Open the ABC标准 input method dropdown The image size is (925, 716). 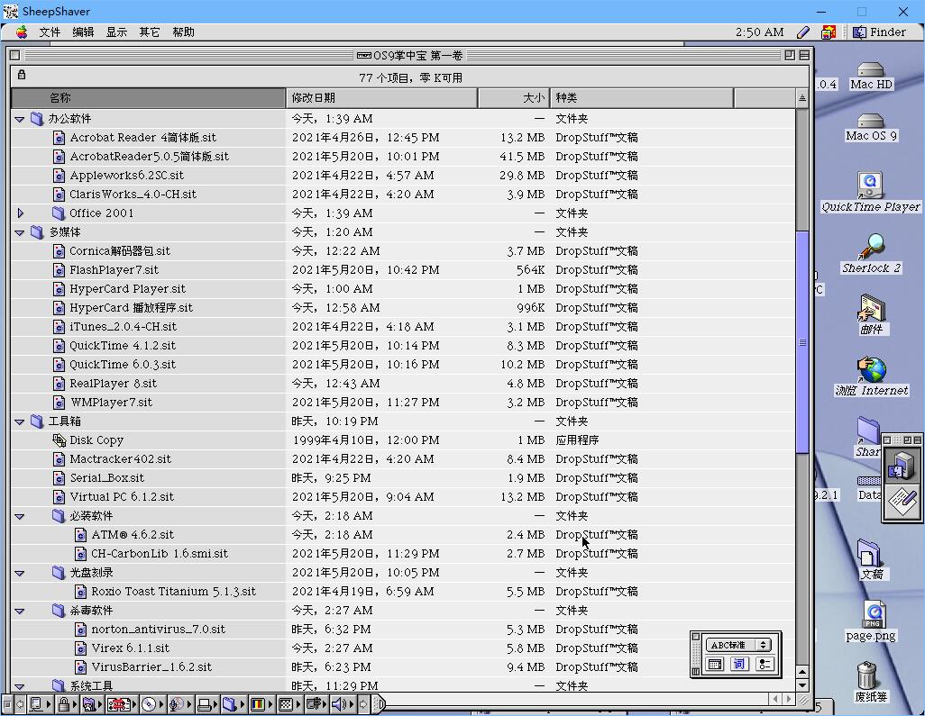[738, 645]
